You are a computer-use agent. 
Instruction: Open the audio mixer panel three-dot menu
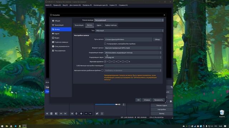[102, 113]
